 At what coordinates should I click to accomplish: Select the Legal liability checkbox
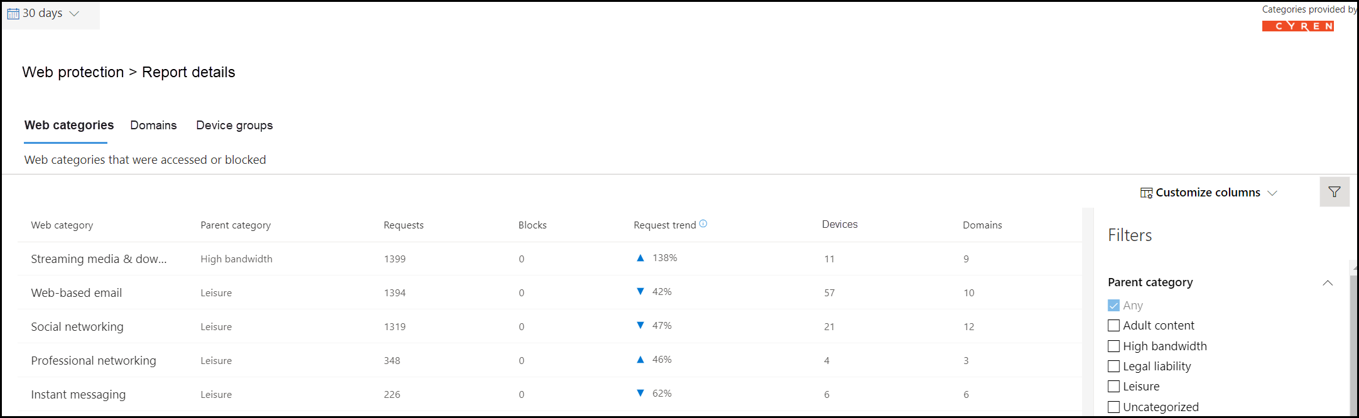click(x=1113, y=367)
